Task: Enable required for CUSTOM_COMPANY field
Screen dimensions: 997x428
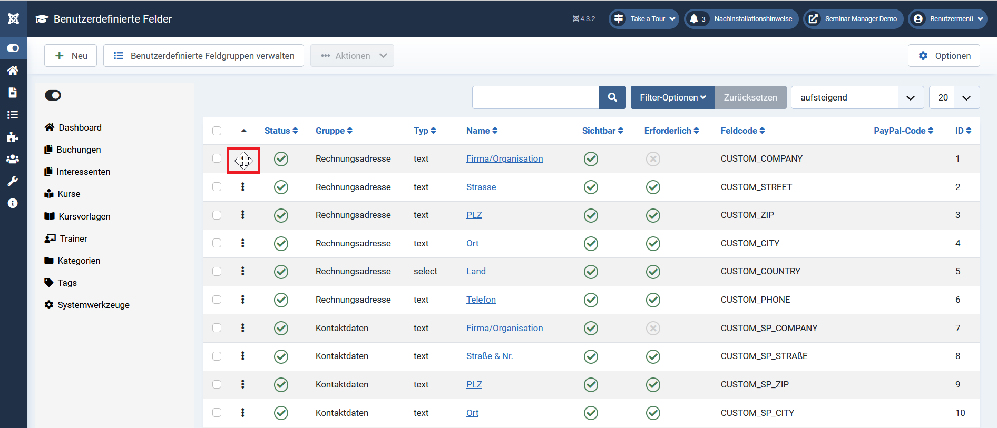Action: 653,159
